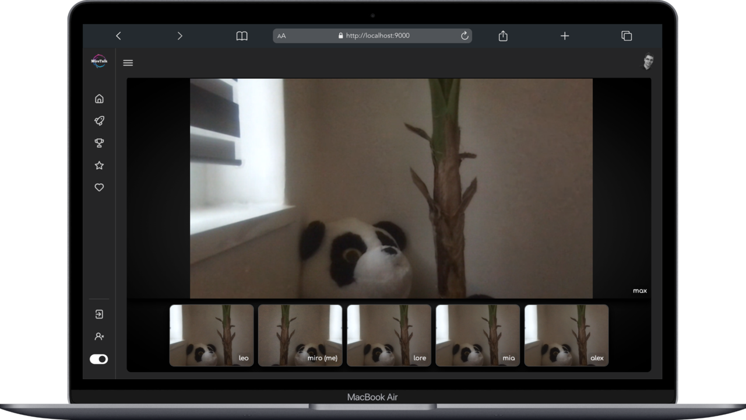Click the back navigation chevron
Image resolution: width=746 pixels, height=420 pixels.
click(x=118, y=36)
